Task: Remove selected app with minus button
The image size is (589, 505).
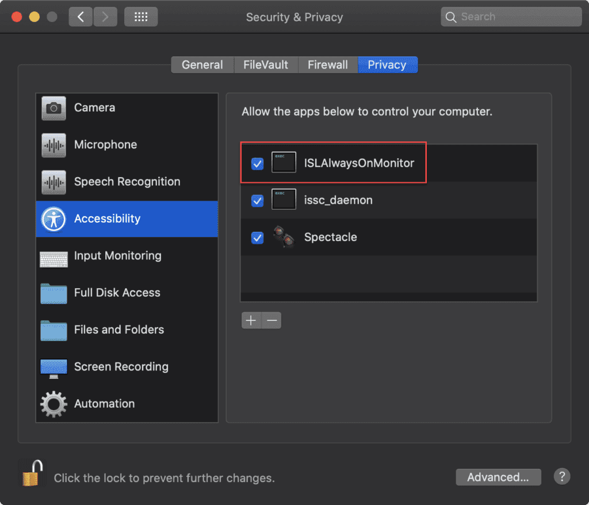Action: point(271,320)
